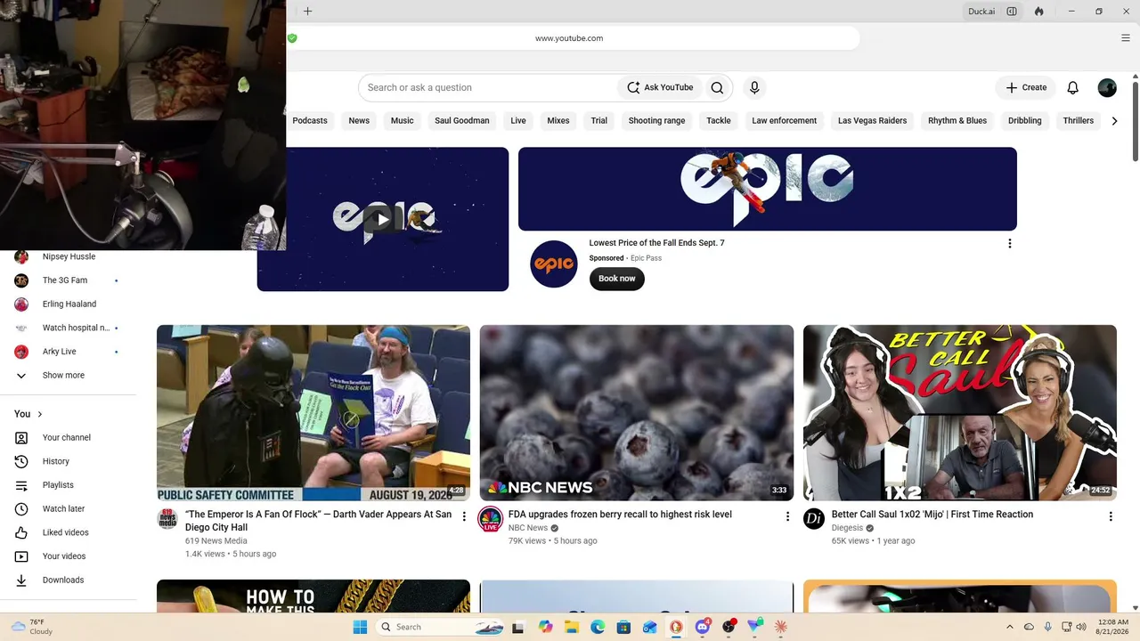Click the Book now button

click(x=616, y=279)
